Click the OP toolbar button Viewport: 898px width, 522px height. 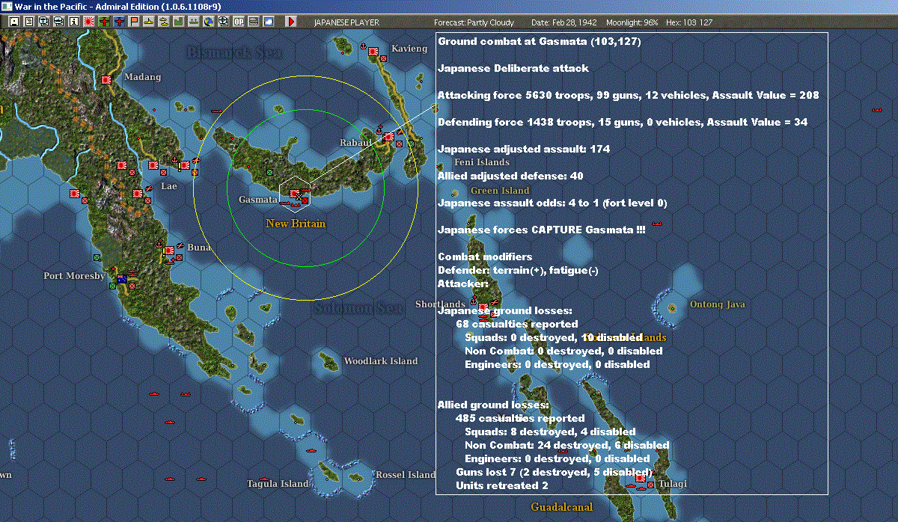click(238, 22)
